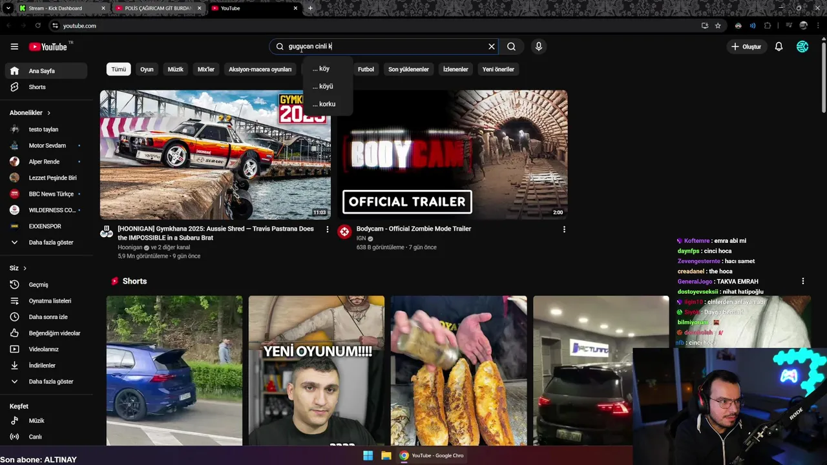The height and width of the screenshot is (465, 827).
Task: Open the YouTube hamburger guide menu
Action: click(x=14, y=46)
